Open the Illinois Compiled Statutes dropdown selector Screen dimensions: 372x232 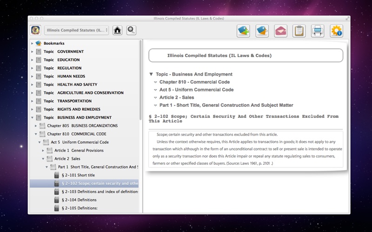[76, 30]
